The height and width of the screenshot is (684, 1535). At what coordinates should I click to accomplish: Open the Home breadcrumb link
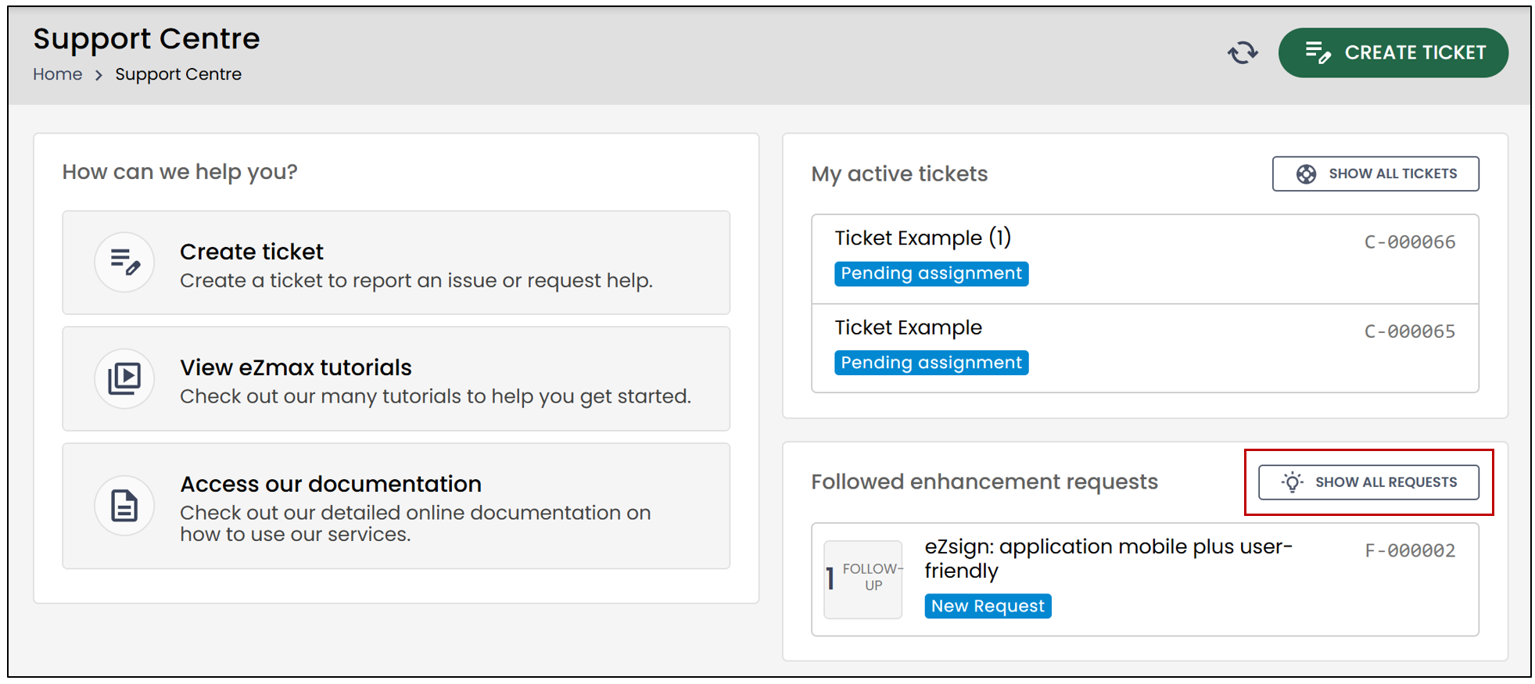pos(57,74)
